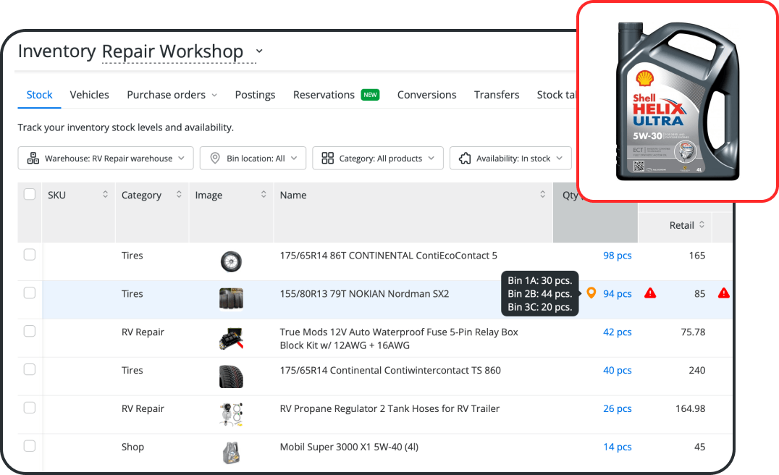The image size is (779, 475).
Task: Click the 98 pcs quantity link
Action: [x=617, y=256]
